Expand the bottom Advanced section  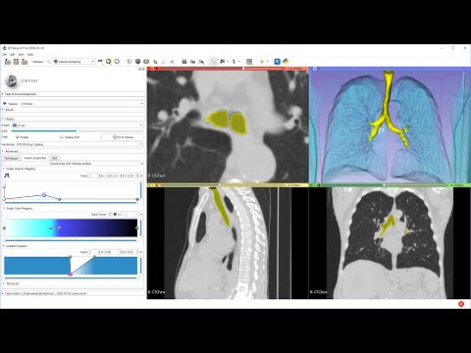[73, 283]
